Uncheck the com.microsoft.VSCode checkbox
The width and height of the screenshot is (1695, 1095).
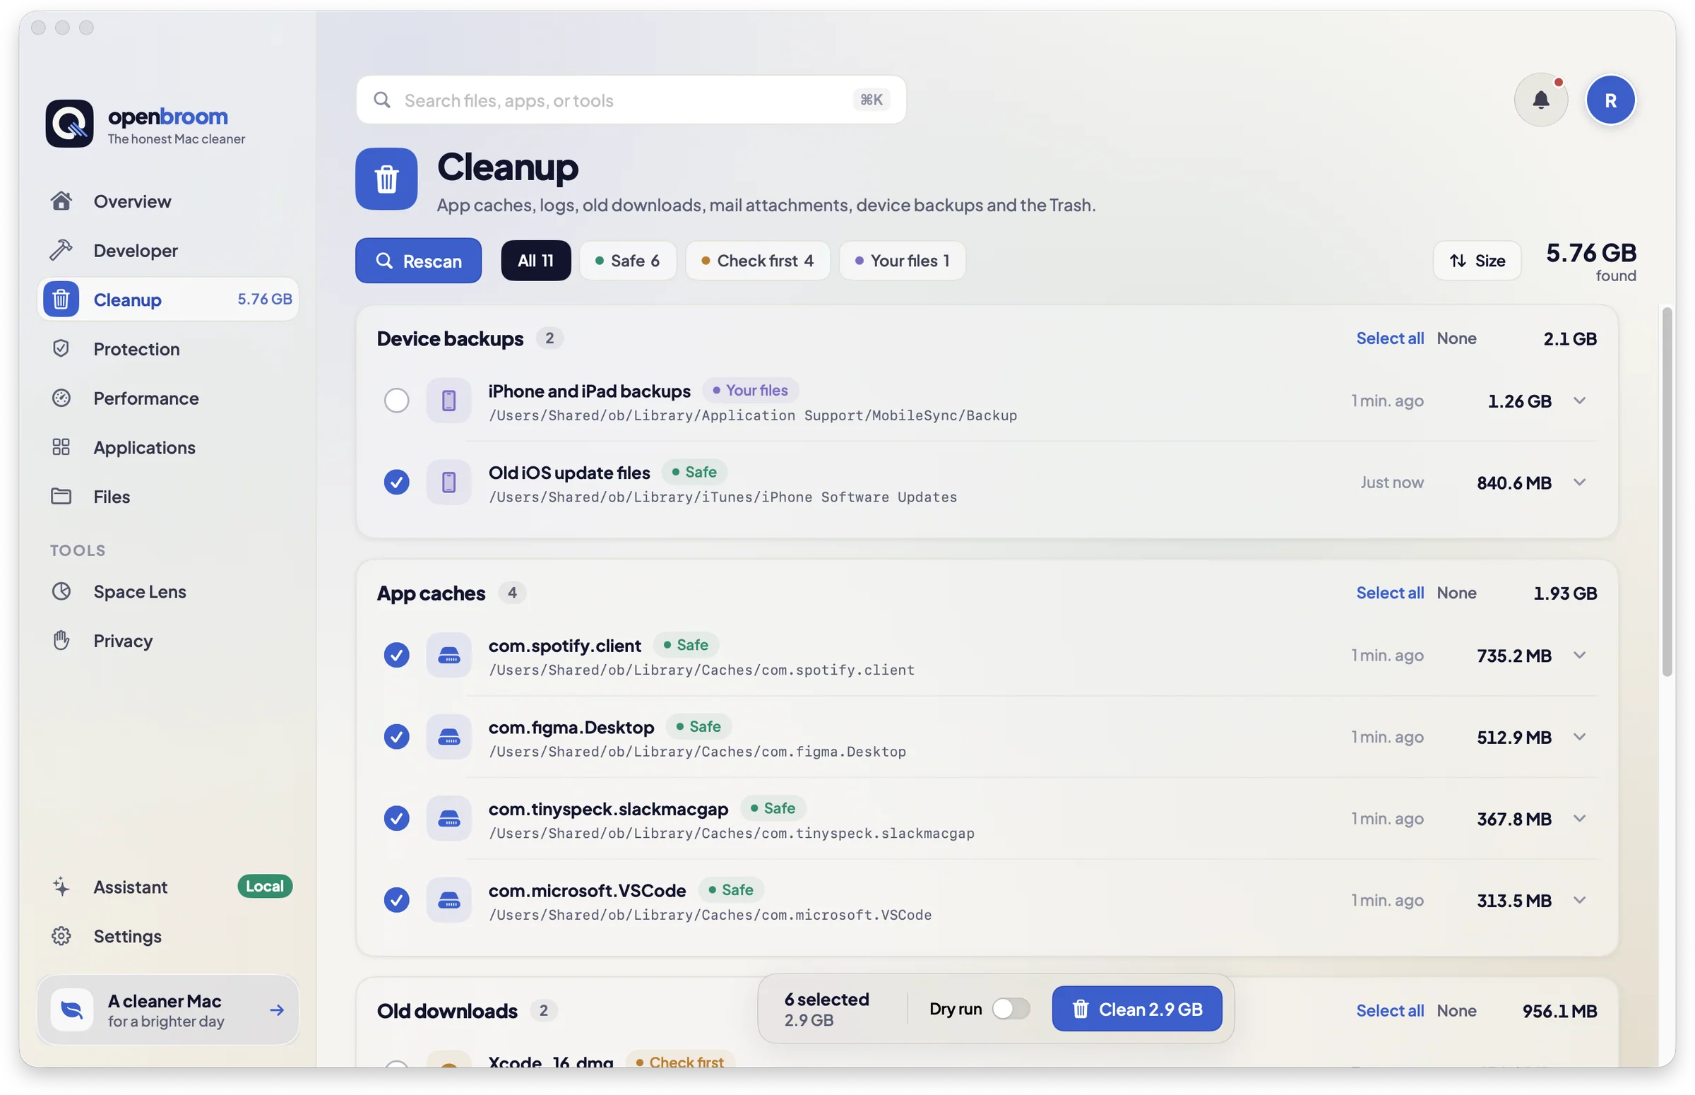click(397, 900)
